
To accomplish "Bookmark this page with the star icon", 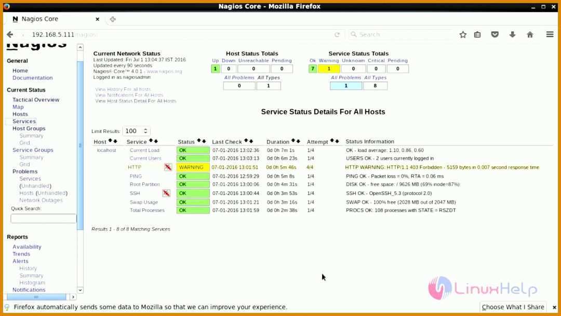I will (x=463, y=35).
